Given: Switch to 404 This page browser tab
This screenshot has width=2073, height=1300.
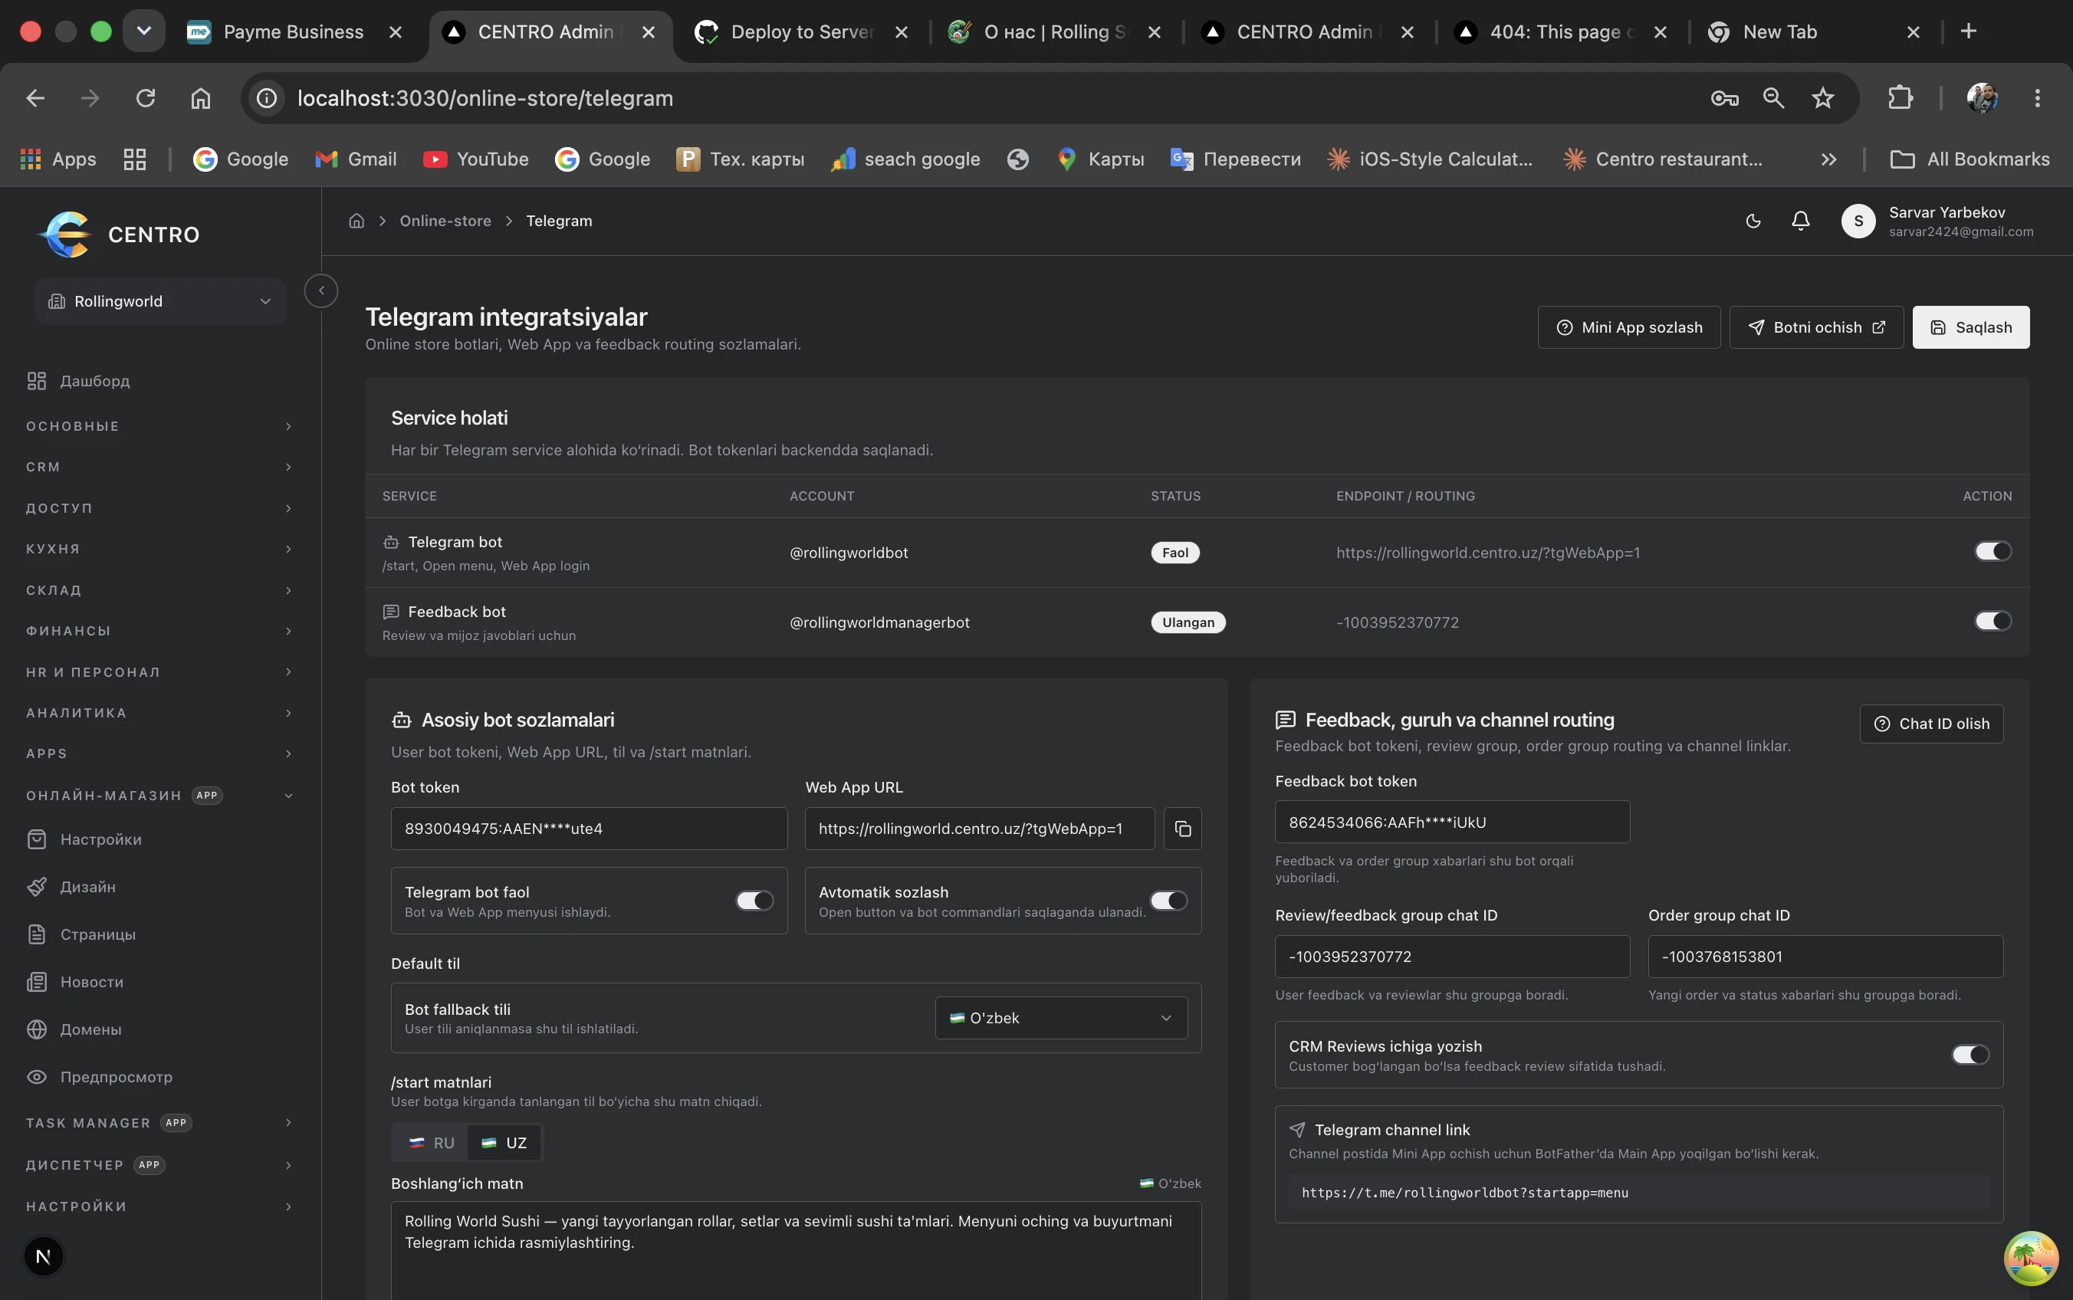Looking at the screenshot, I should (1561, 32).
